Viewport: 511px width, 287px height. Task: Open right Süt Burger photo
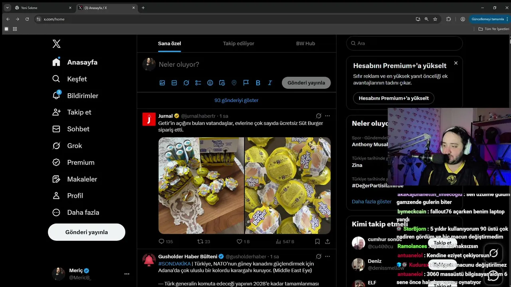pyautogui.click(x=288, y=185)
